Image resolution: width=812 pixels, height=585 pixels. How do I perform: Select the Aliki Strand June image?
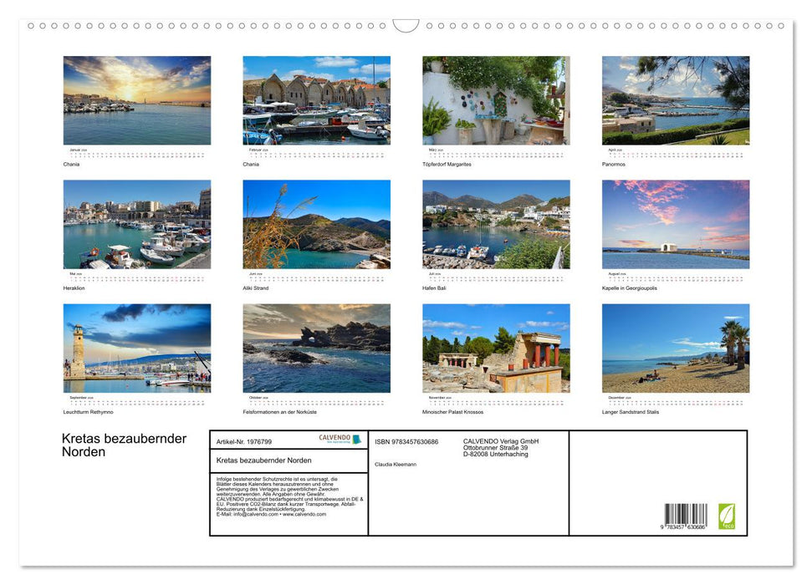click(x=316, y=224)
